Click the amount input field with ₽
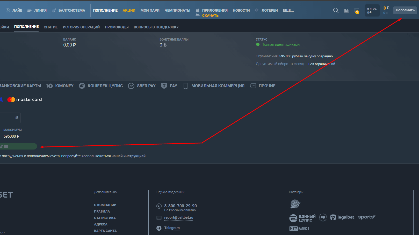The width and height of the screenshot is (419, 235). pyautogui.click(x=10, y=118)
